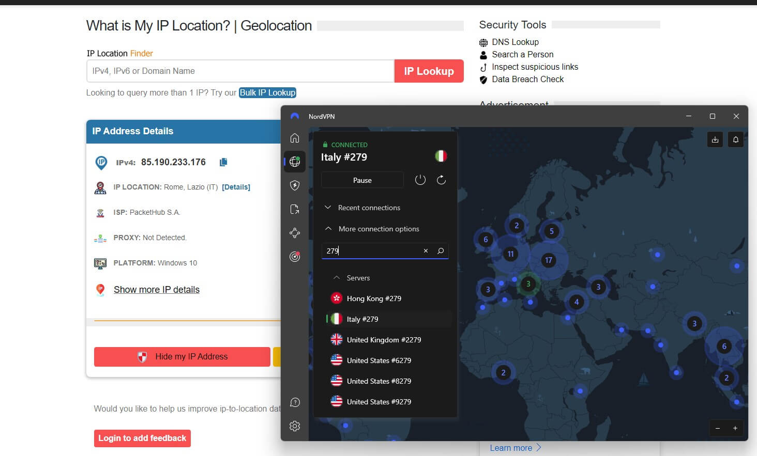Open the Meshnet icon in the sidebar
This screenshot has width=757, height=456.
[295, 233]
